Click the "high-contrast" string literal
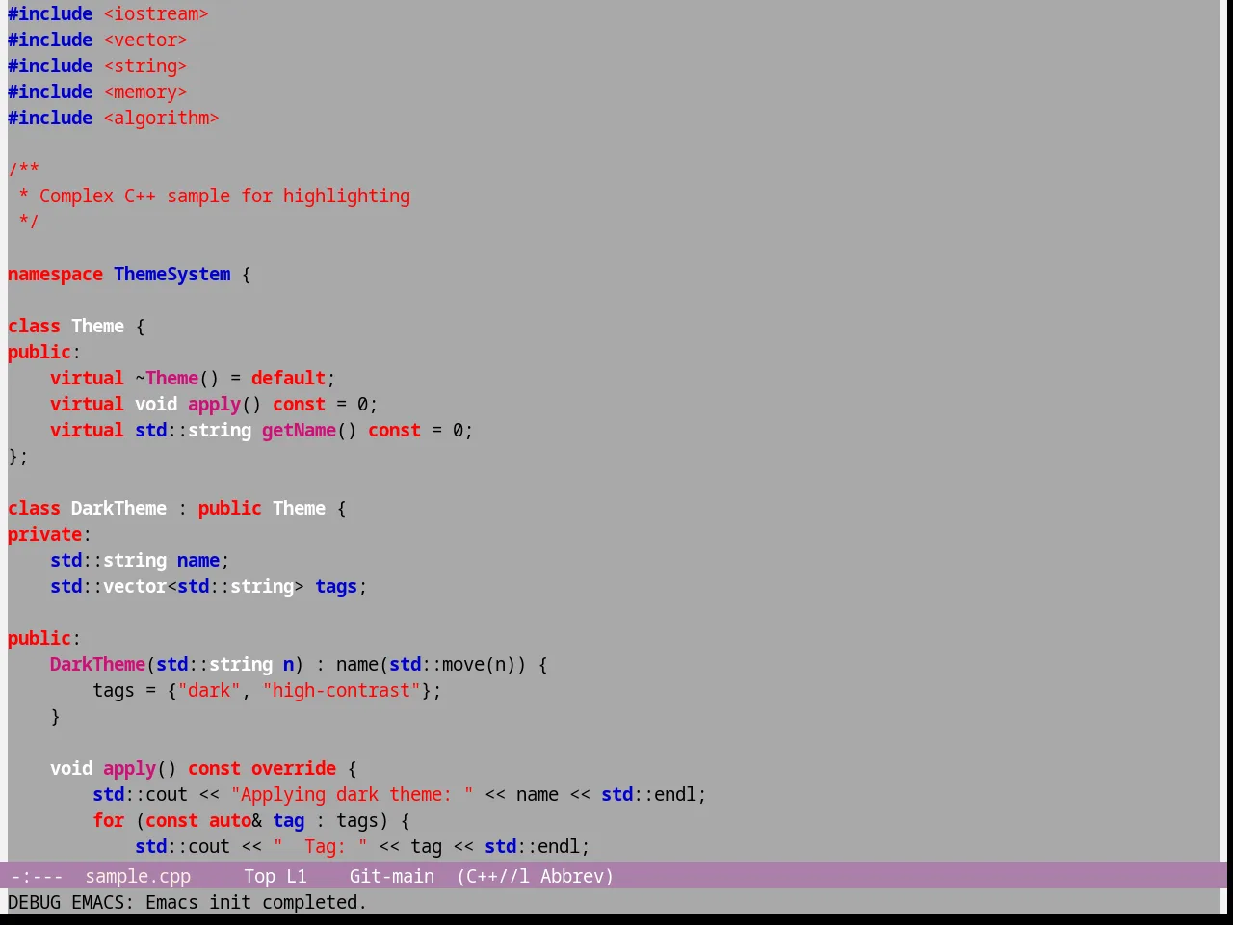 [342, 691]
